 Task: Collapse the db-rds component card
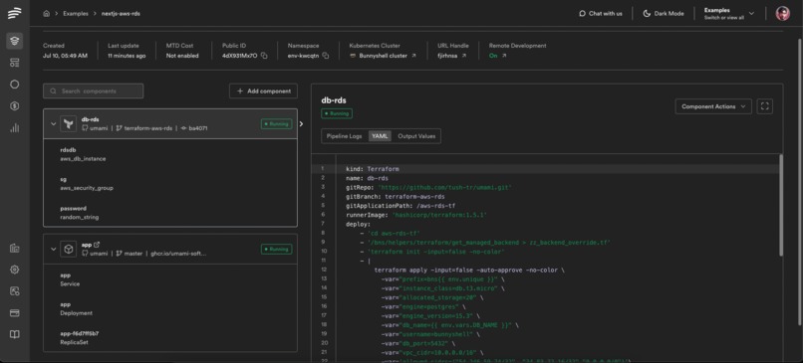(x=53, y=123)
